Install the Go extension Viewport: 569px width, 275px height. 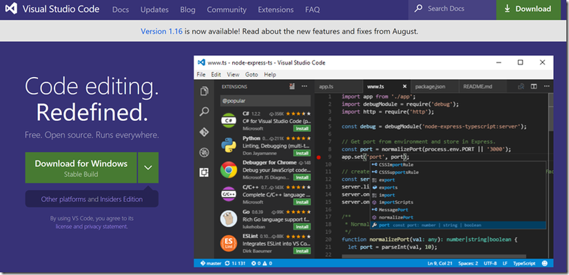tap(302, 226)
